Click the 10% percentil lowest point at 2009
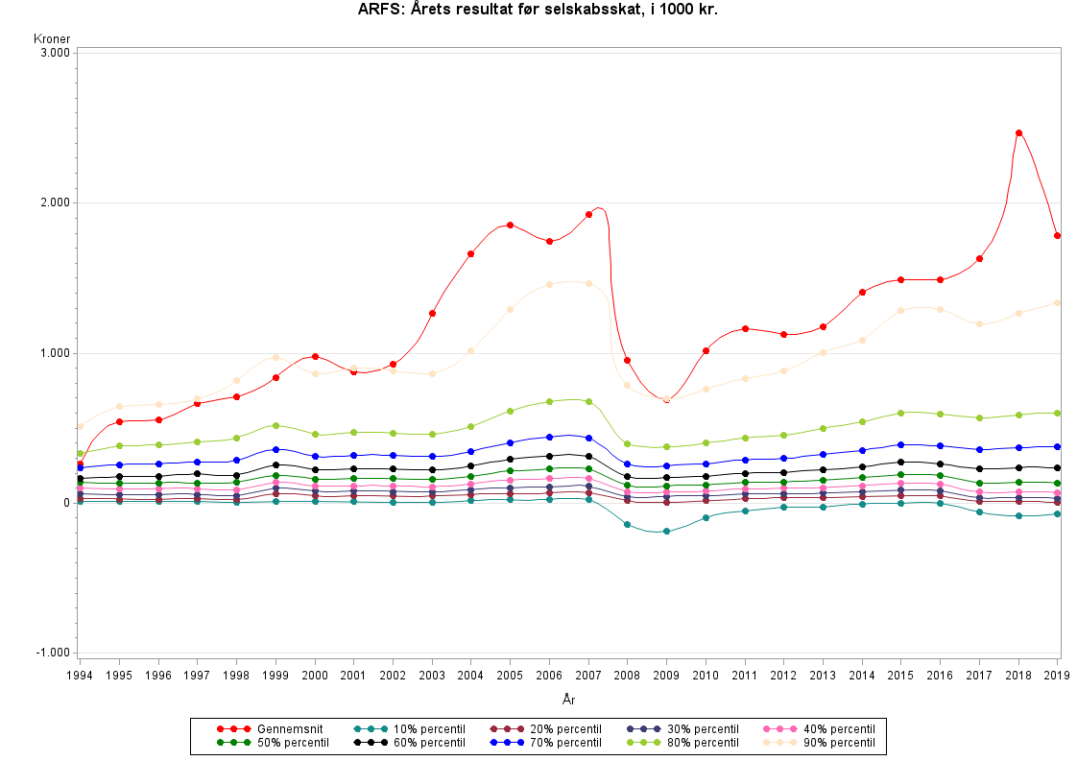This screenshot has width=1077, height=761. click(x=666, y=531)
